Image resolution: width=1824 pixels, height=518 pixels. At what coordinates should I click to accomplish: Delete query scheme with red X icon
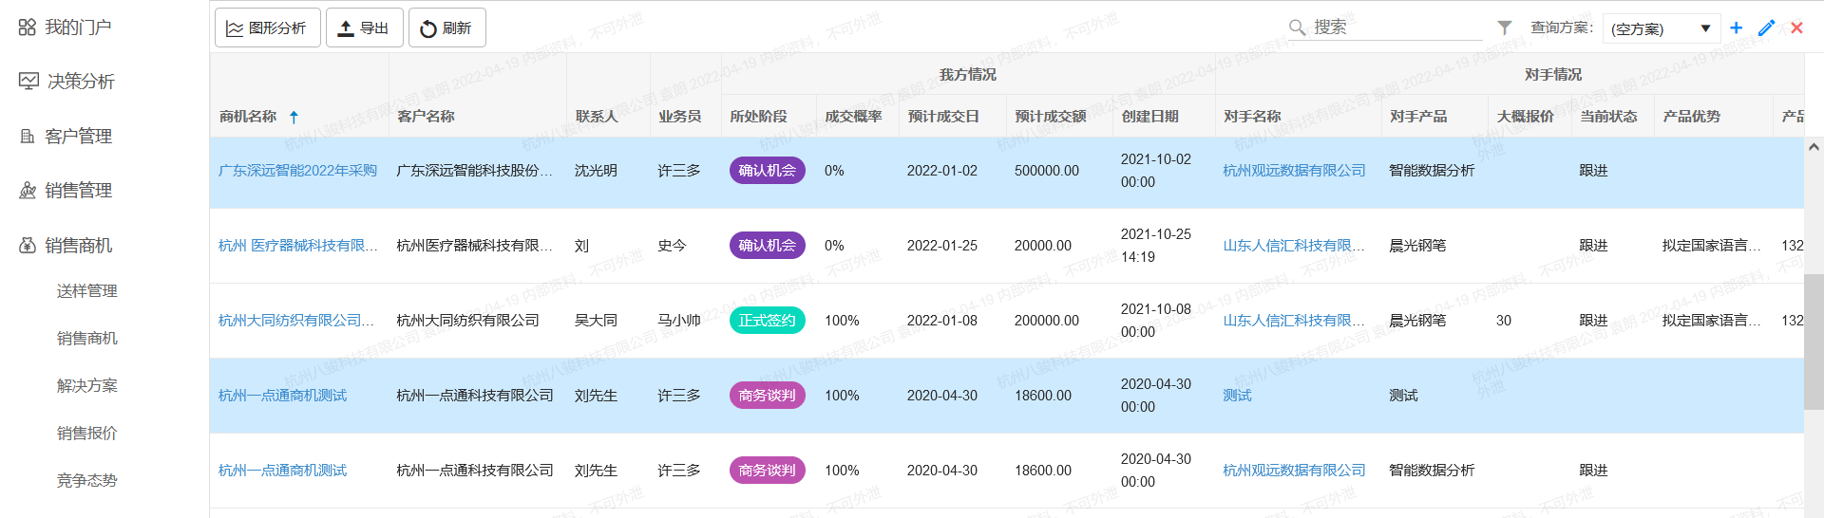click(x=1796, y=28)
